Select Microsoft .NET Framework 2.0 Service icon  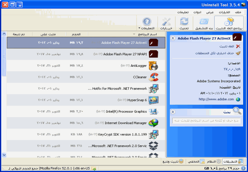(x=153, y=146)
